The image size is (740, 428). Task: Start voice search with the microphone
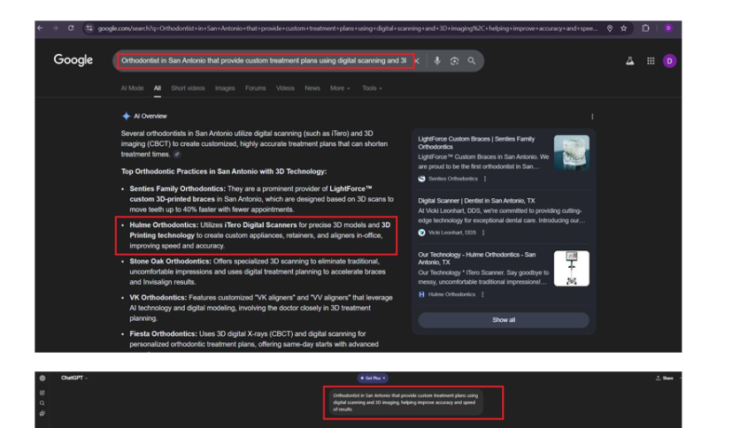(x=437, y=61)
